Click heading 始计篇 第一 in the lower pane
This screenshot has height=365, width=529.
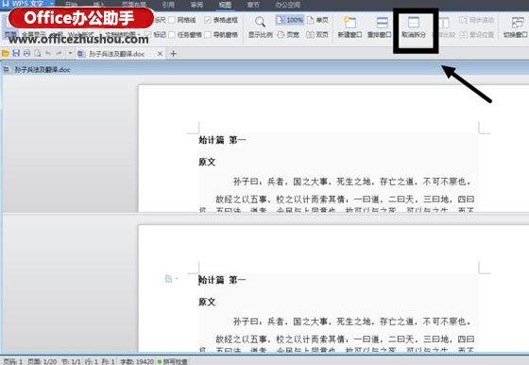click(x=222, y=280)
